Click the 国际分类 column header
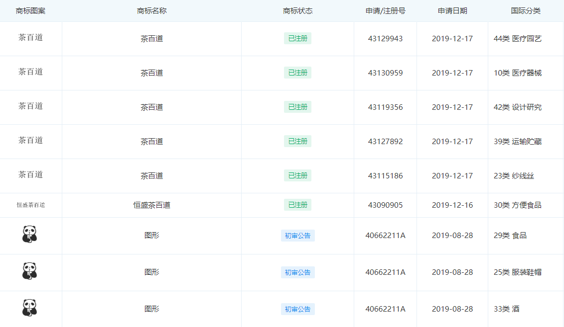 tap(526, 11)
